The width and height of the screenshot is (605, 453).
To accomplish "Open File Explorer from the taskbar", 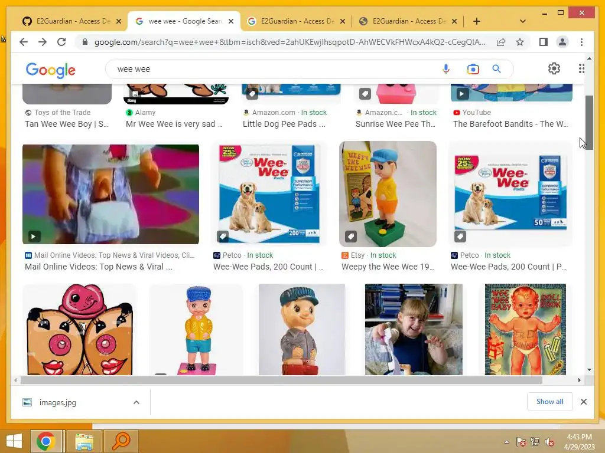I will click(x=84, y=441).
